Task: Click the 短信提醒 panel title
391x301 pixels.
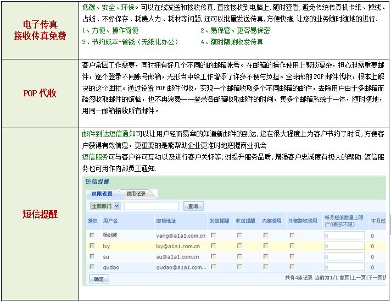Action: 98,182
